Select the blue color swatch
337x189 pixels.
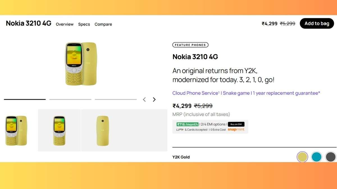(x=316, y=157)
